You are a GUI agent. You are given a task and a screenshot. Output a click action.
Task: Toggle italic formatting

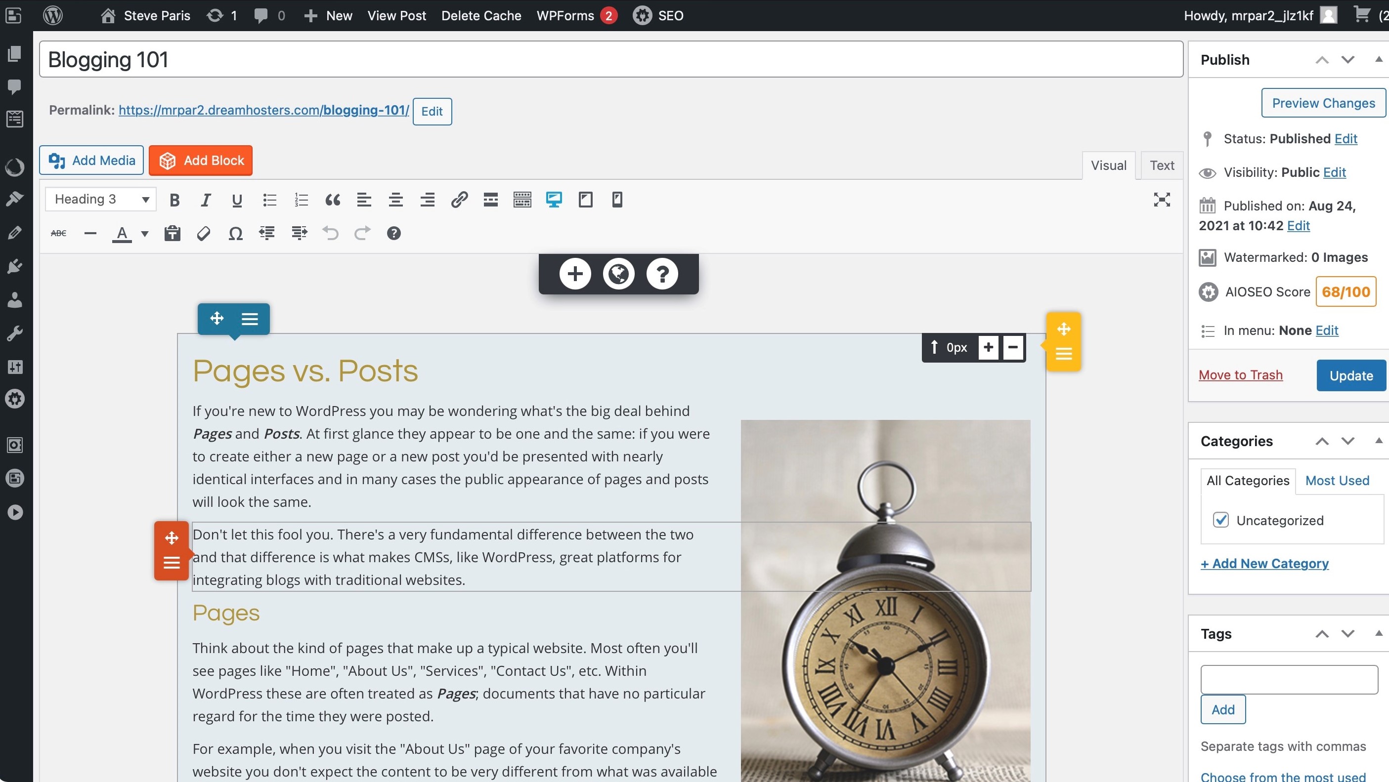pos(205,200)
